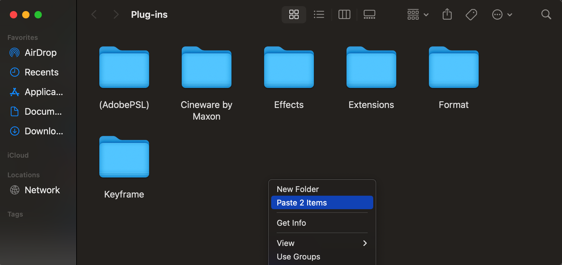Go to Applications in sidebar
This screenshot has width=562, height=265.
[x=43, y=92]
